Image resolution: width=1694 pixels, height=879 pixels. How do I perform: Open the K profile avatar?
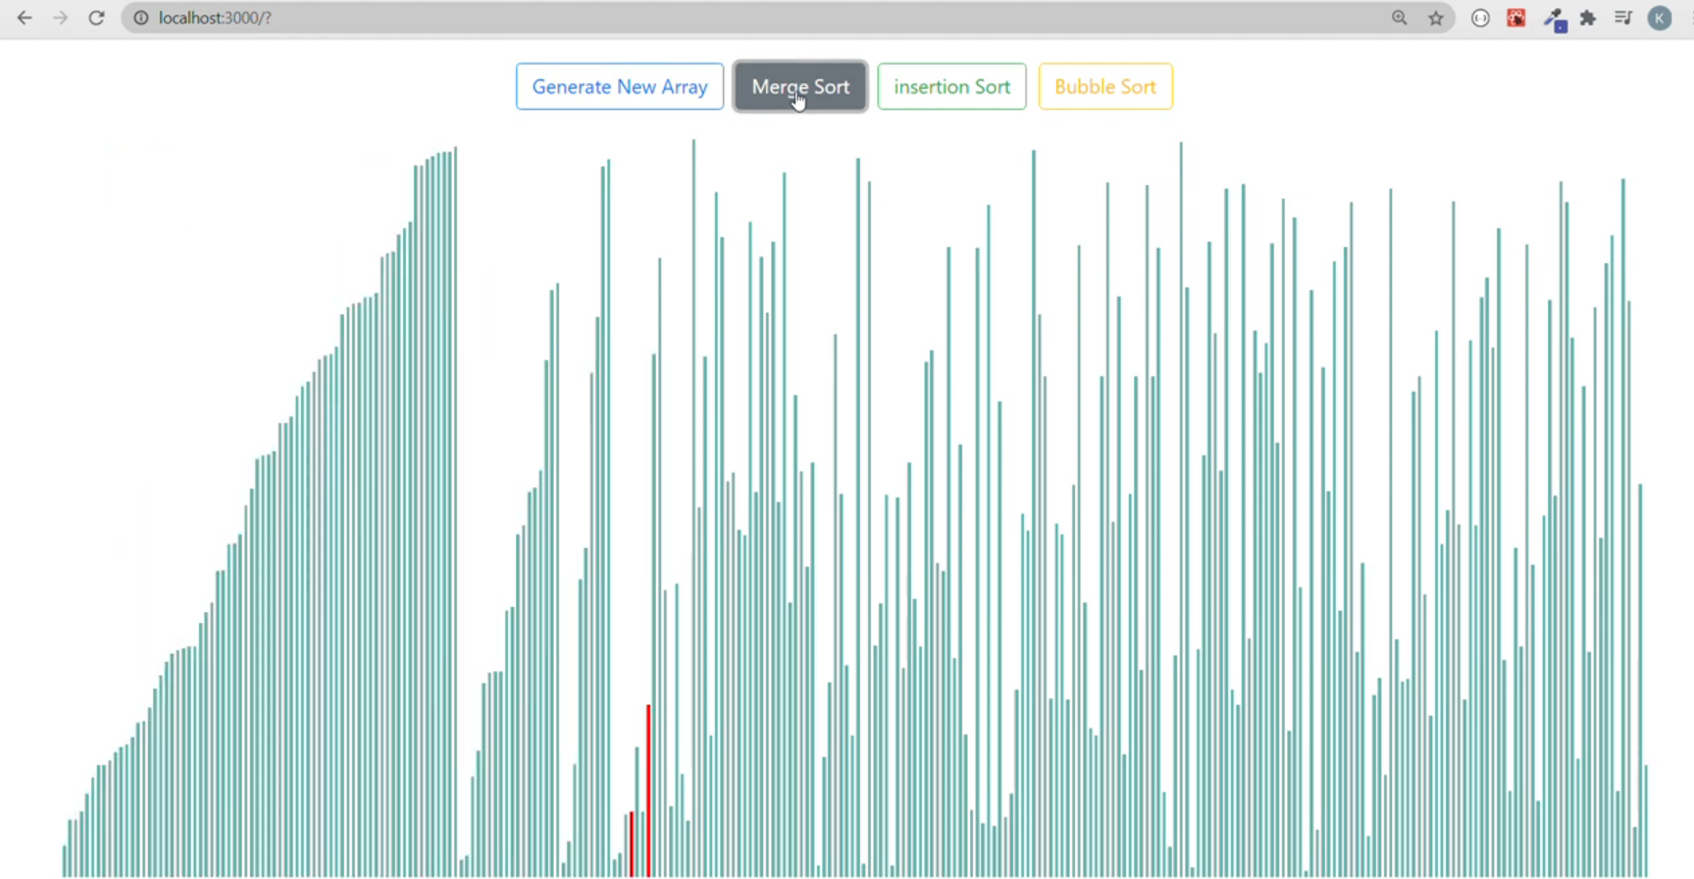pos(1659,18)
